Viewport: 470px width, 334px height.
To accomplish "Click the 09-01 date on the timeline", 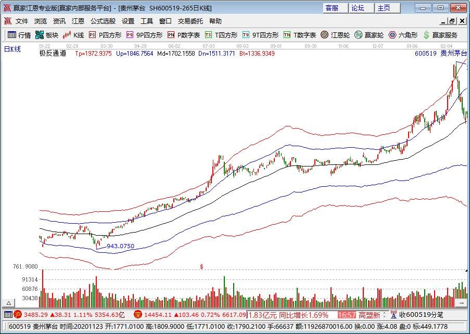I will (276, 46).
